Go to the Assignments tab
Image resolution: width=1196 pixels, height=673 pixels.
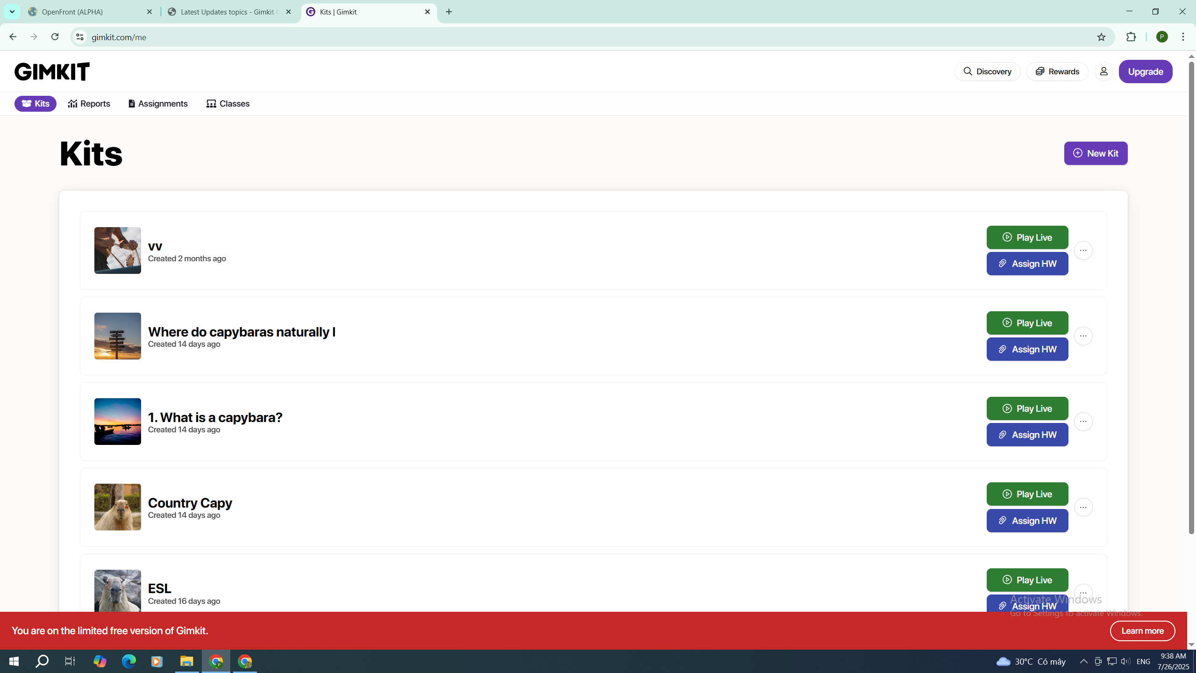coord(158,104)
